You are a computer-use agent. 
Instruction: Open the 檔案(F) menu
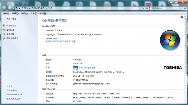pyautogui.click(x=6, y=13)
